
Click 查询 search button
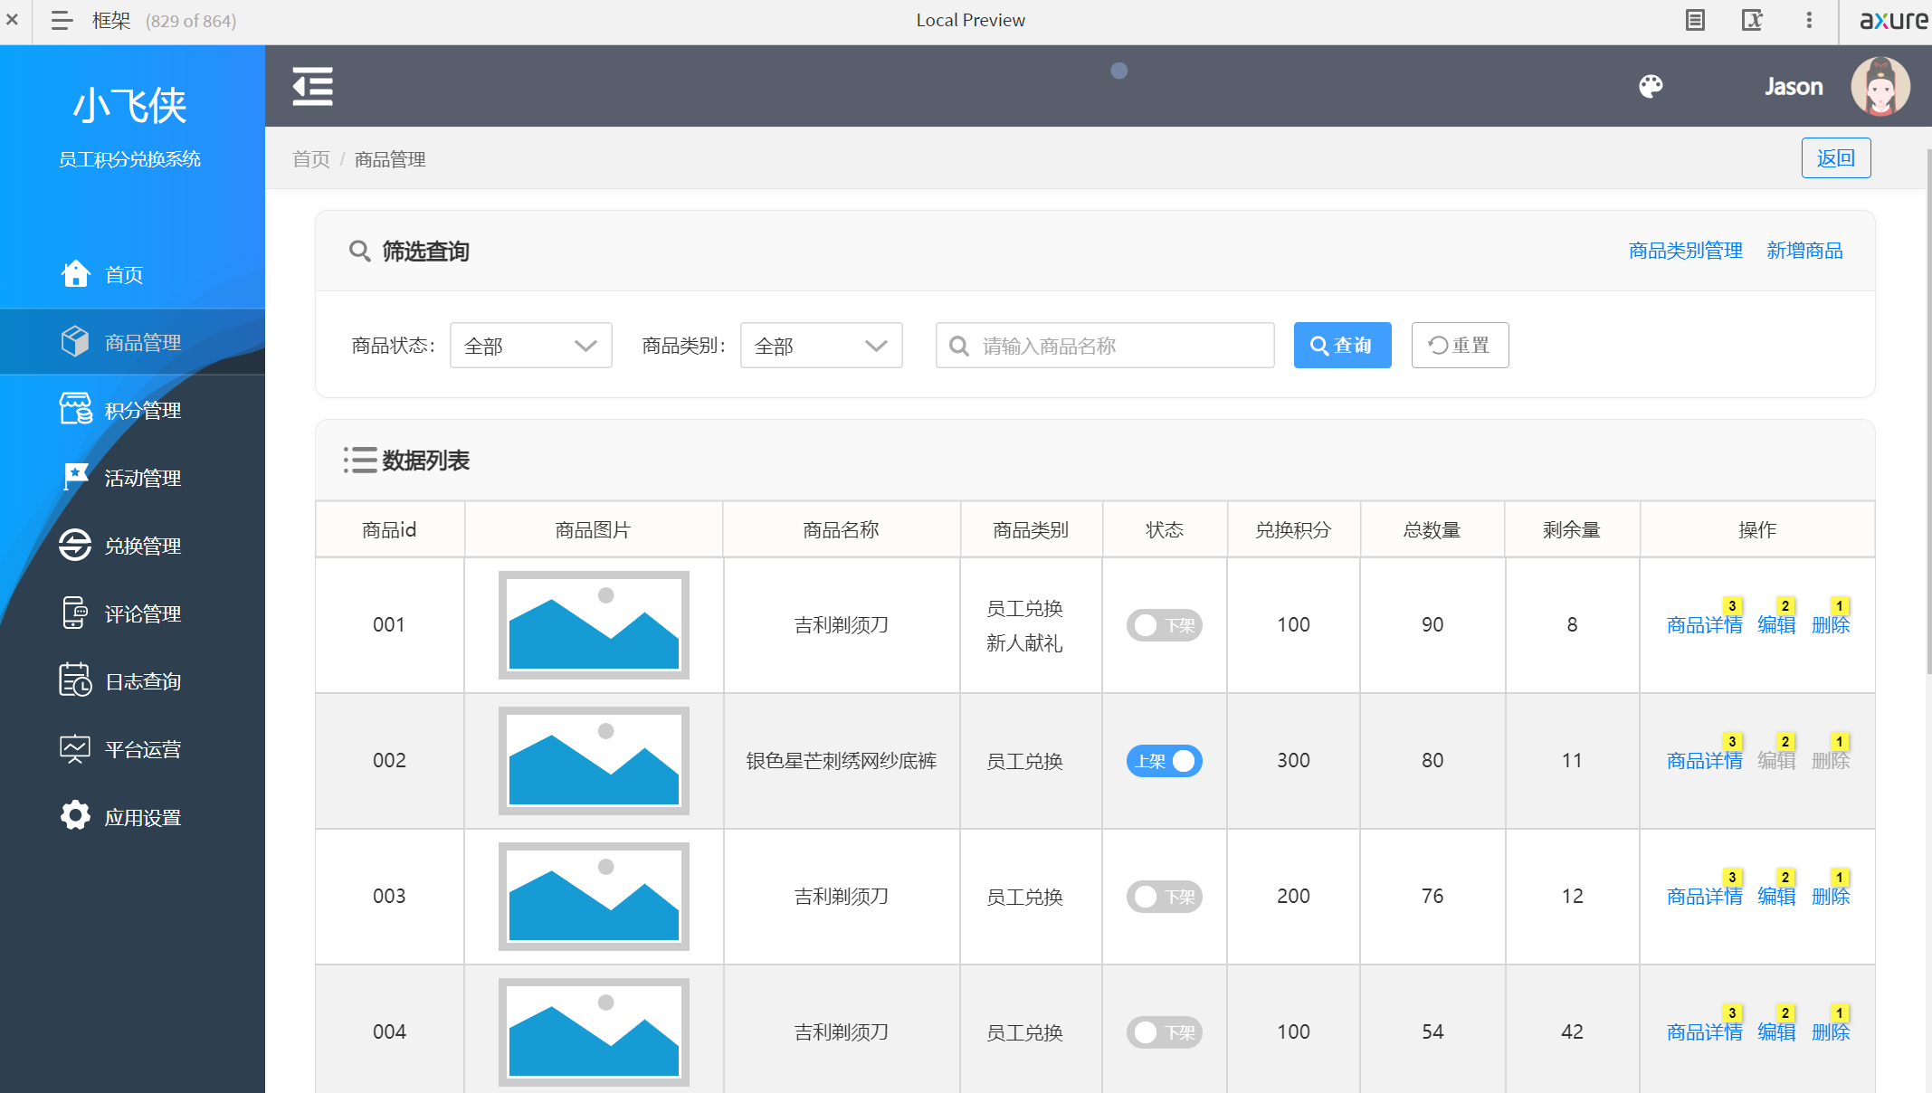[x=1346, y=345]
